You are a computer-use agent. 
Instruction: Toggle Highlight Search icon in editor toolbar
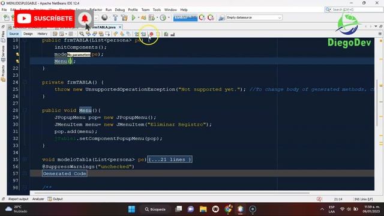tap(101, 34)
